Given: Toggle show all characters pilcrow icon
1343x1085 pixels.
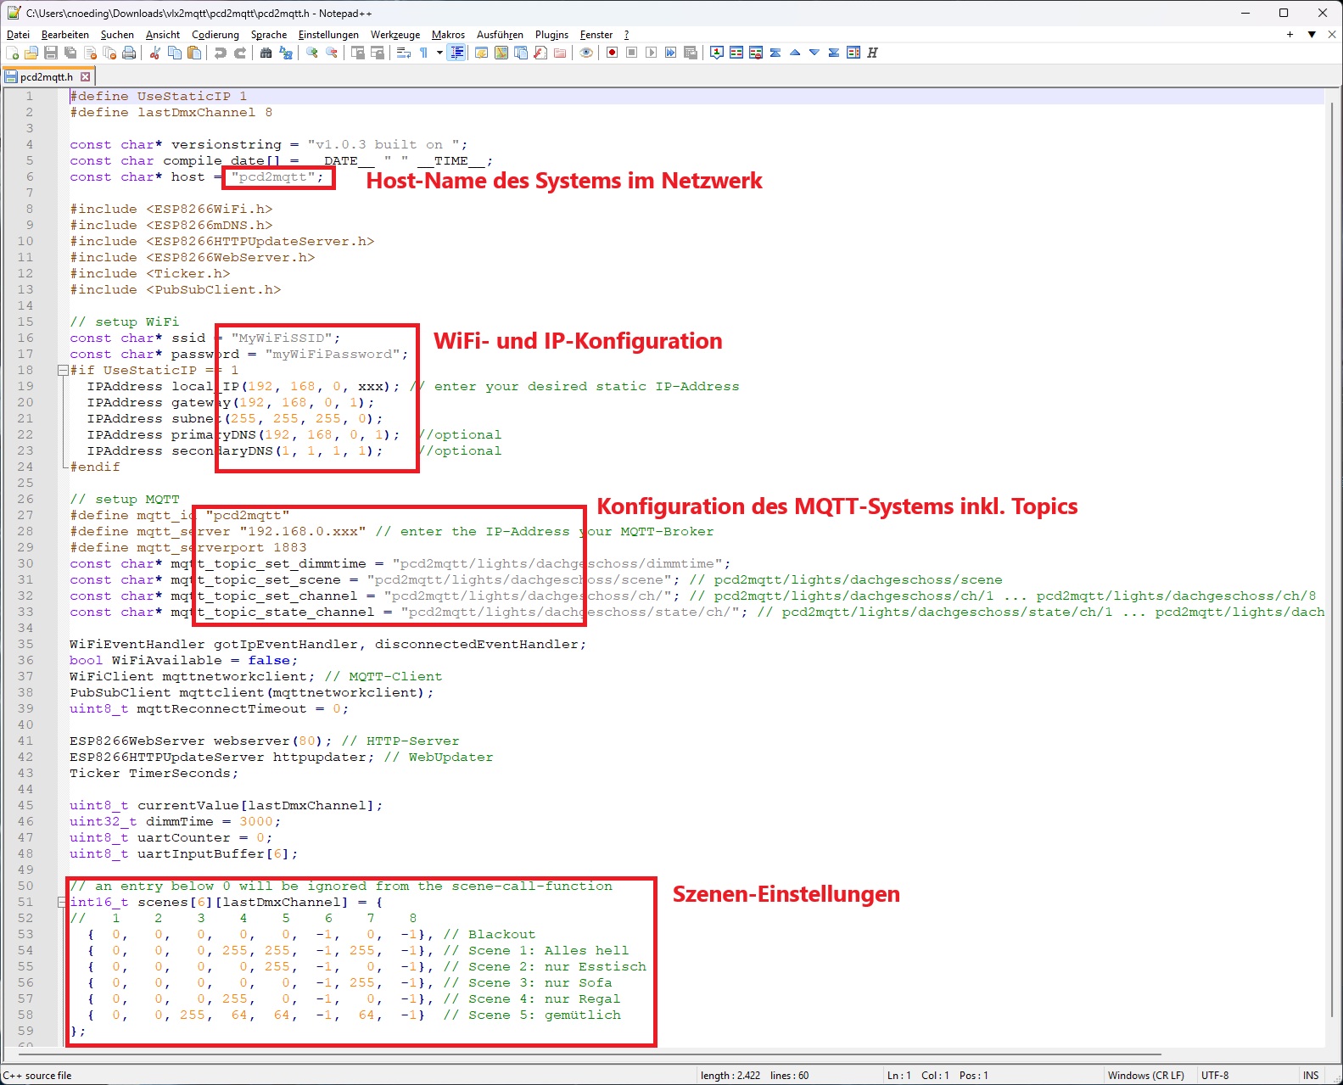Looking at the screenshot, I should 423,53.
